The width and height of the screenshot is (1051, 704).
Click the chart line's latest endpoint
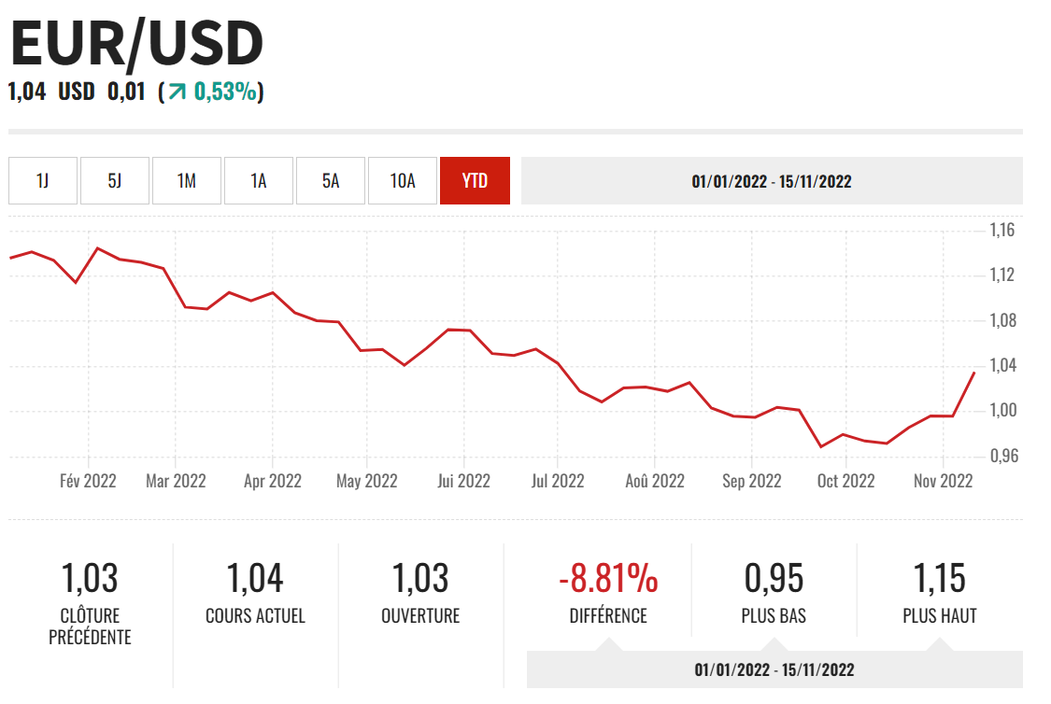tap(974, 373)
